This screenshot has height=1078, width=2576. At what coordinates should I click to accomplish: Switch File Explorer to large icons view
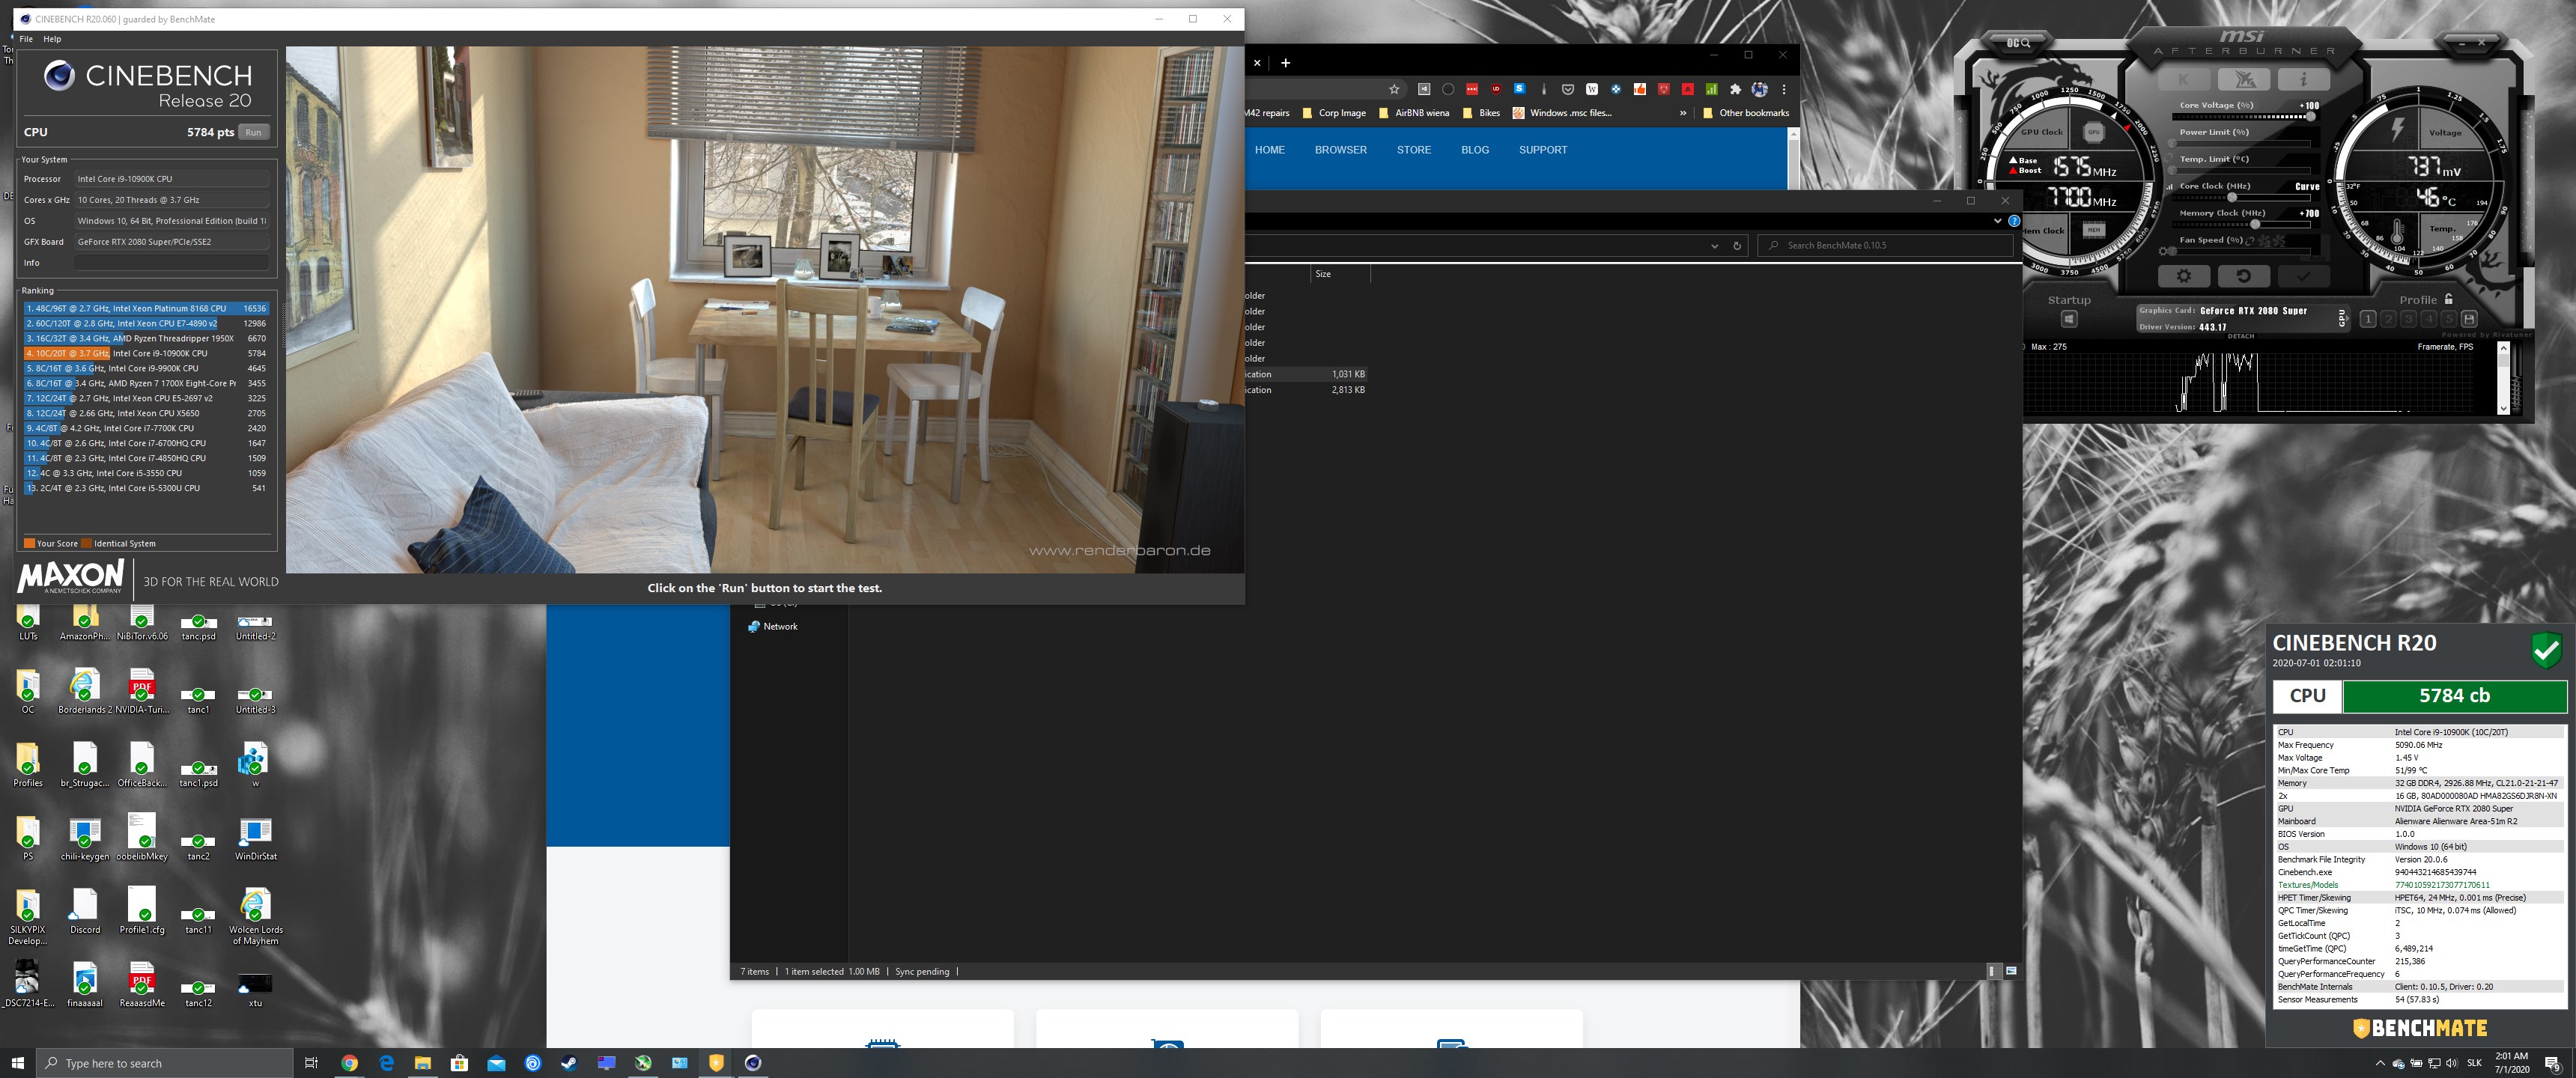click(x=2011, y=971)
